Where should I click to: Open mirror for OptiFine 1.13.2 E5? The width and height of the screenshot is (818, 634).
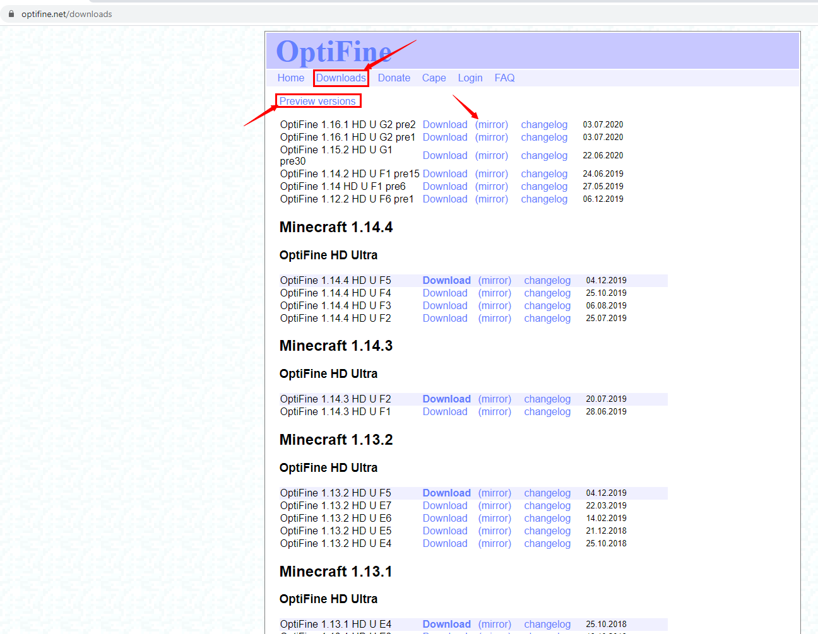tap(495, 531)
